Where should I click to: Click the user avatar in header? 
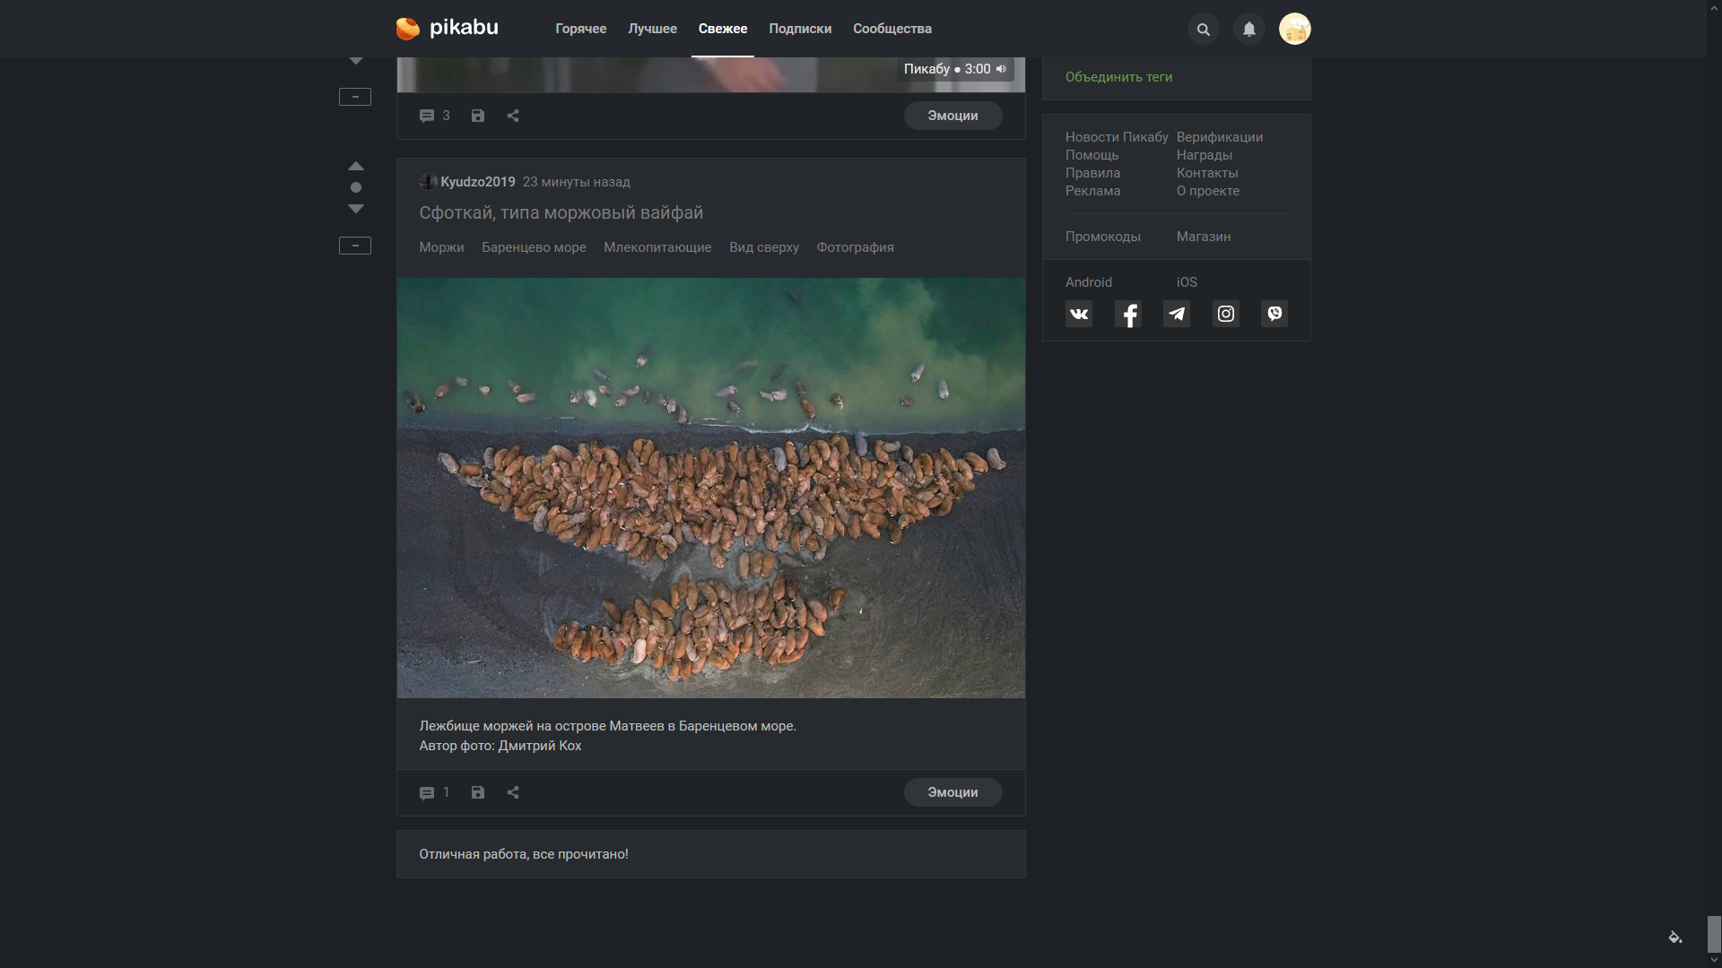coord(1294,29)
